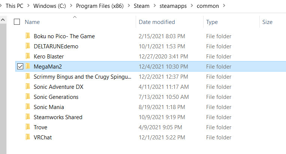Click the Kero Blaster folder icon
Image resolution: width=286 pixels, height=154 pixels.
(x=27, y=57)
